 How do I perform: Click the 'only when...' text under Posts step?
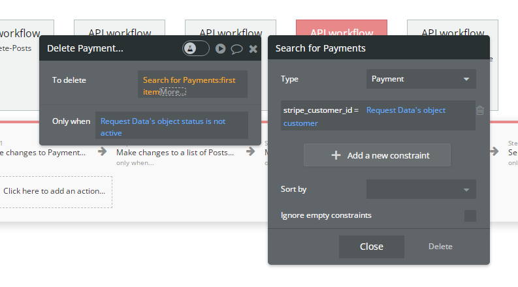[x=135, y=163]
